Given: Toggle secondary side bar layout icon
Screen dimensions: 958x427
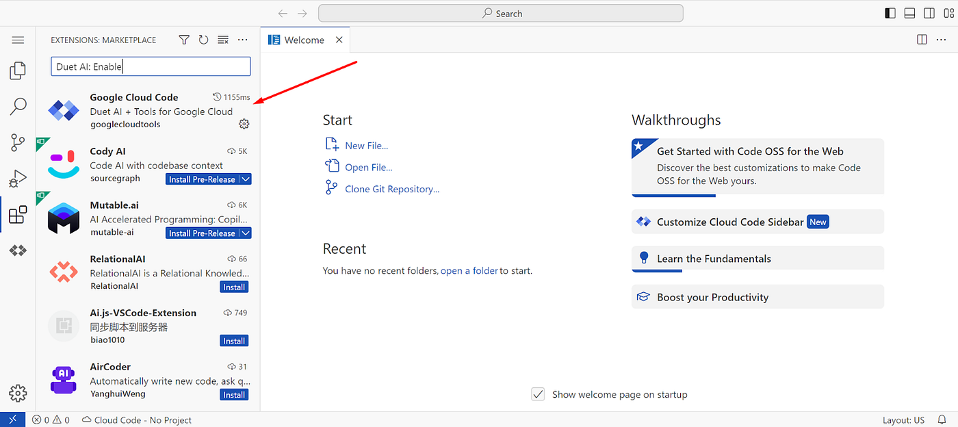Looking at the screenshot, I should tap(929, 13).
